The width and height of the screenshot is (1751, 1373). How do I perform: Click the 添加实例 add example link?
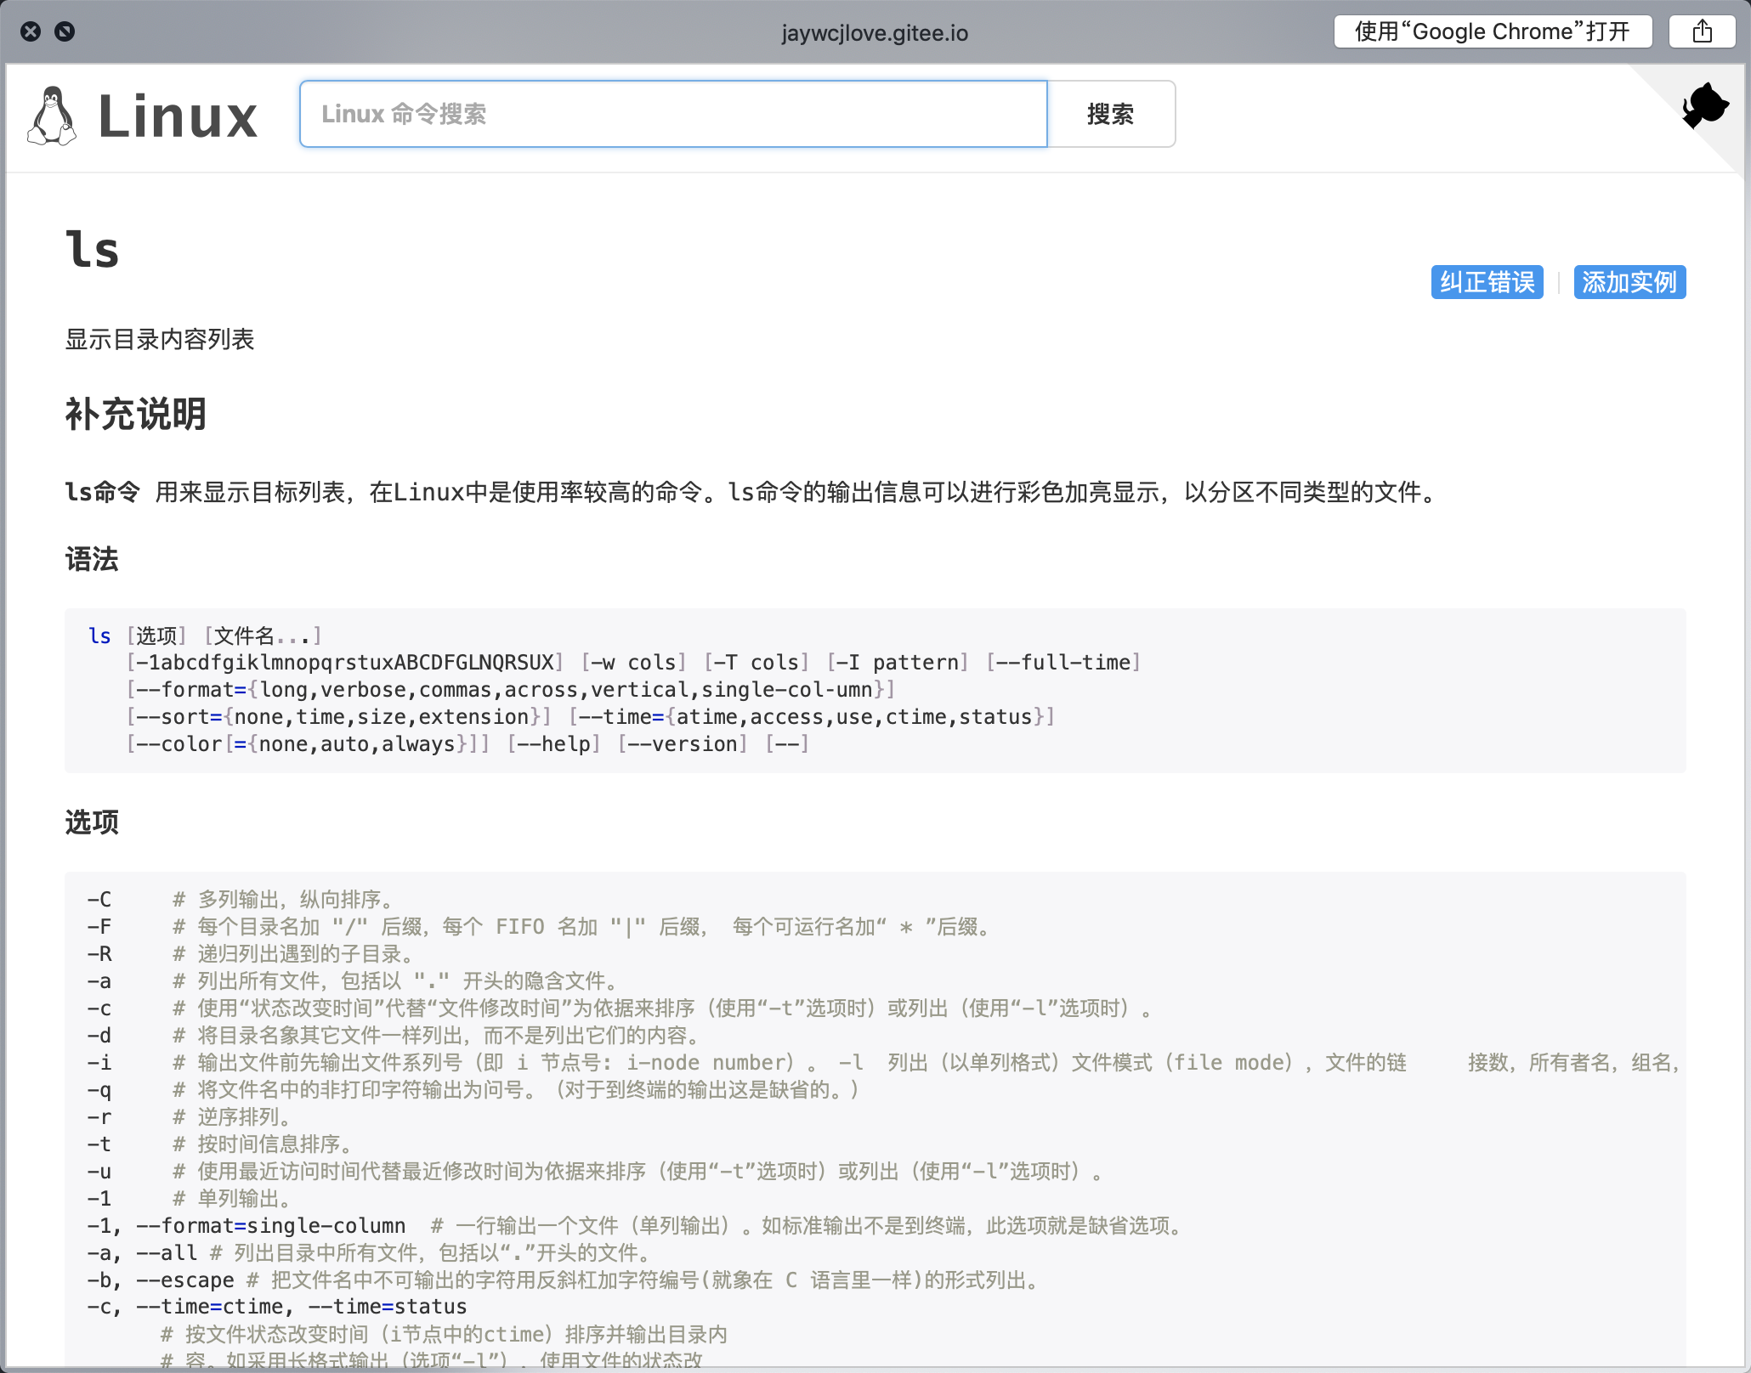[x=1629, y=282]
